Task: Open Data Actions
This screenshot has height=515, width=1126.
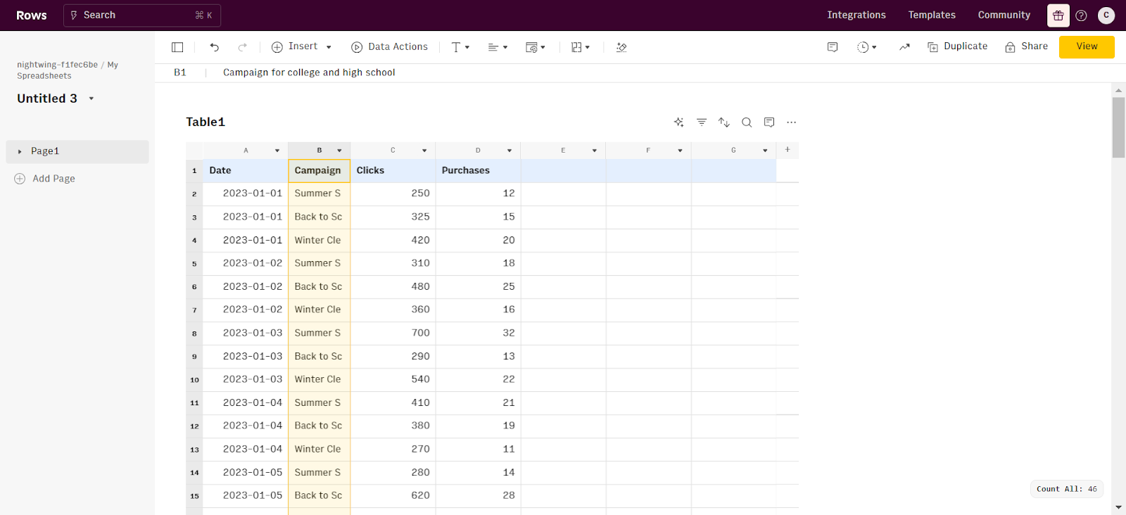Action: 389,46
